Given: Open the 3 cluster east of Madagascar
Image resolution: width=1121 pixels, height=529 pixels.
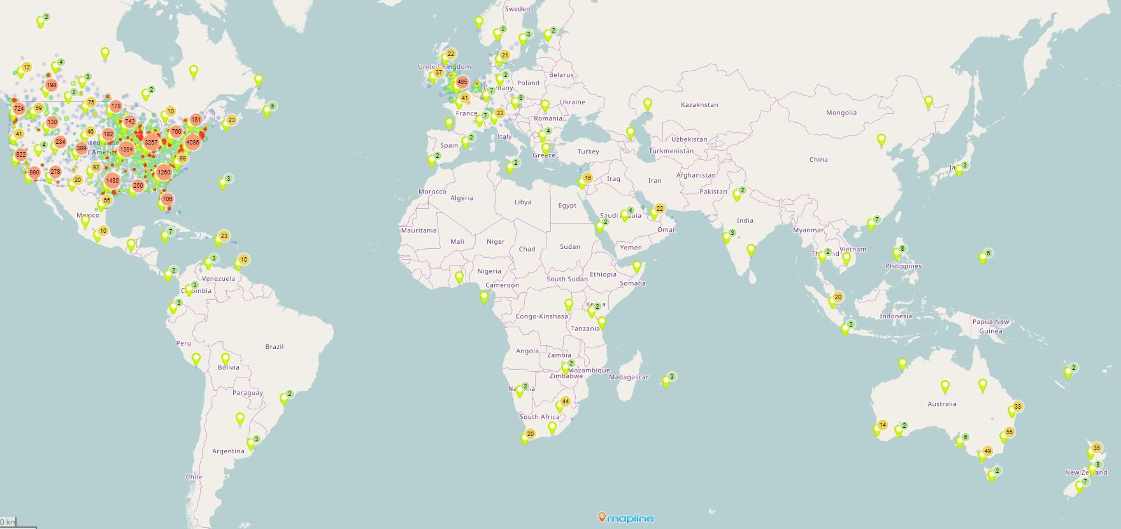Looking at the screenshot, I should pos(671,377).
